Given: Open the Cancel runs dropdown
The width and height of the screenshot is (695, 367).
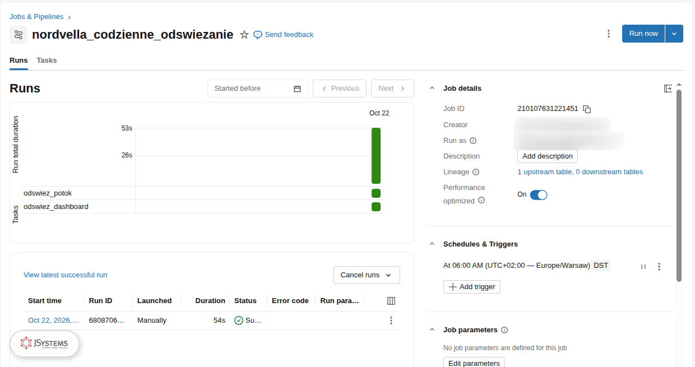Looking at the screenshot, I should point(367,275).
